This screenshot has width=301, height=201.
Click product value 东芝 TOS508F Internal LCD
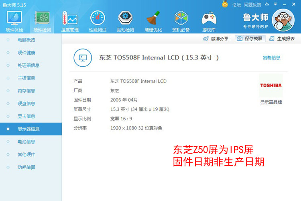[138, 81]
